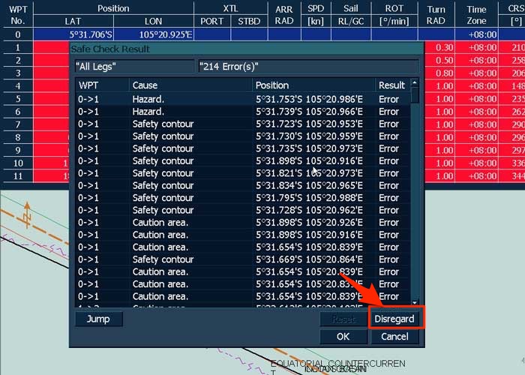
Task: Click the Cause column header
Action: [189, 85]
